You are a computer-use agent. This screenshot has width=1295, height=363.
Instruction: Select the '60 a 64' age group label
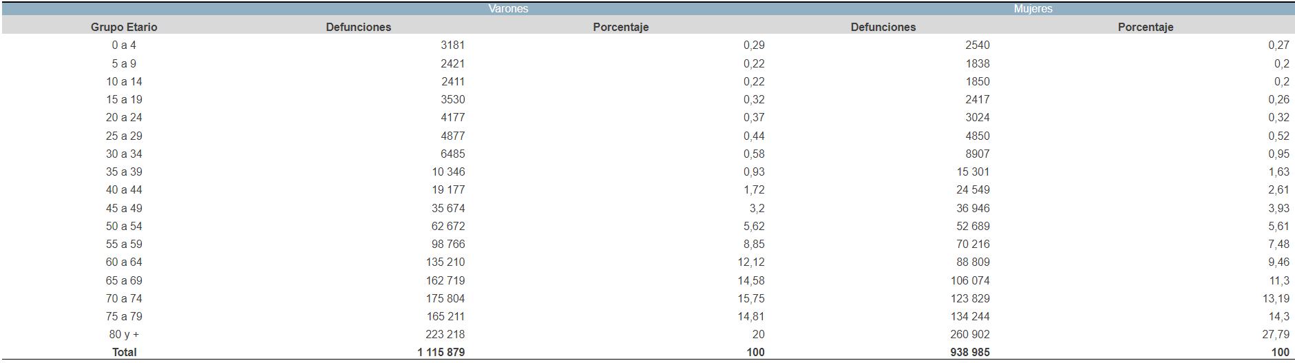[x=124, y=262]
